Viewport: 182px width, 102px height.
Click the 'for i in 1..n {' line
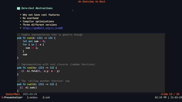33,45
